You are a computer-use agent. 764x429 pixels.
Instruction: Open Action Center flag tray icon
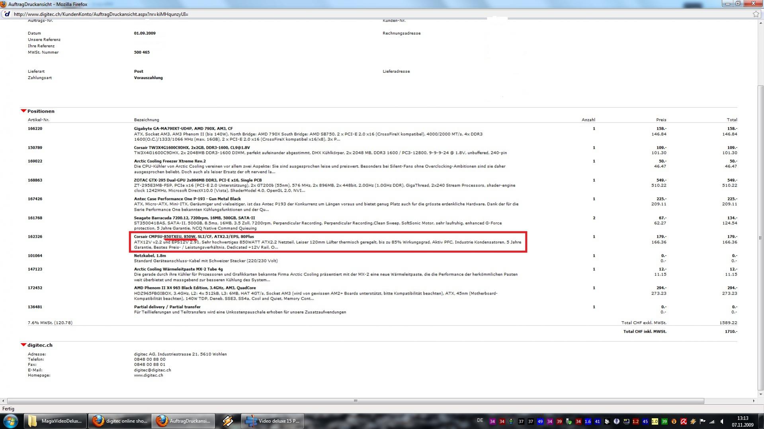tap(702, 421)
